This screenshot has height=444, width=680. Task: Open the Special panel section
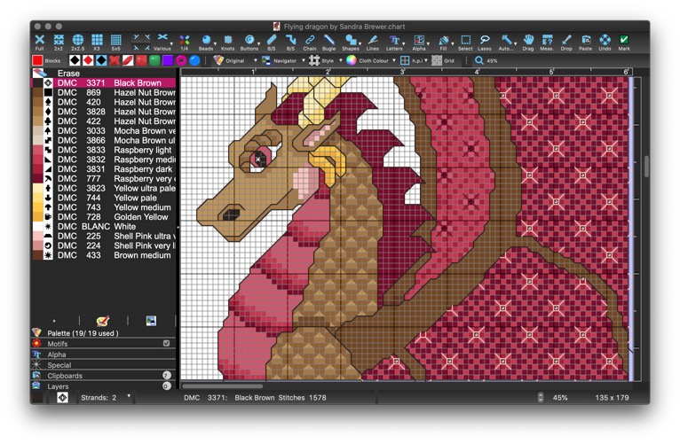104,365
